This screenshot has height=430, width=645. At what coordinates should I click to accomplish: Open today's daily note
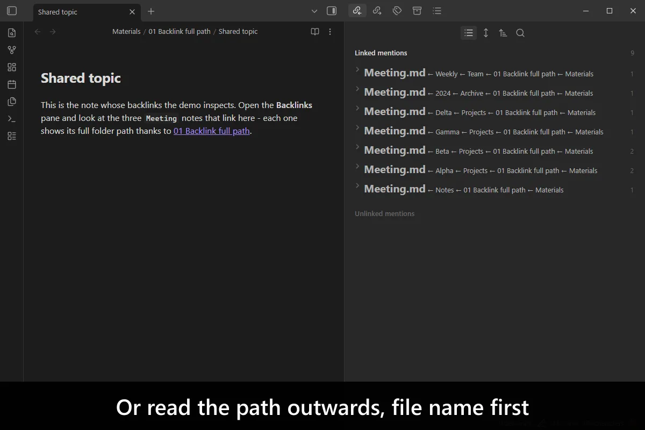pos(12,84)
